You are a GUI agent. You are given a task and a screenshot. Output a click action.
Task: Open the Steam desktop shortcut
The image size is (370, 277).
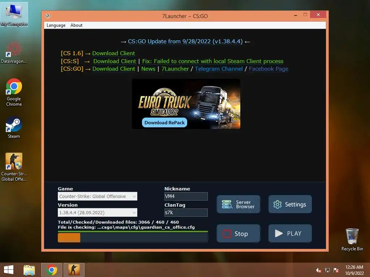coord(14,127)
